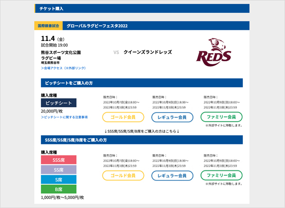Click the グローバルラグビーフェスタ2022 title bar
Viewport: 285px width, 208px height.
156,26
